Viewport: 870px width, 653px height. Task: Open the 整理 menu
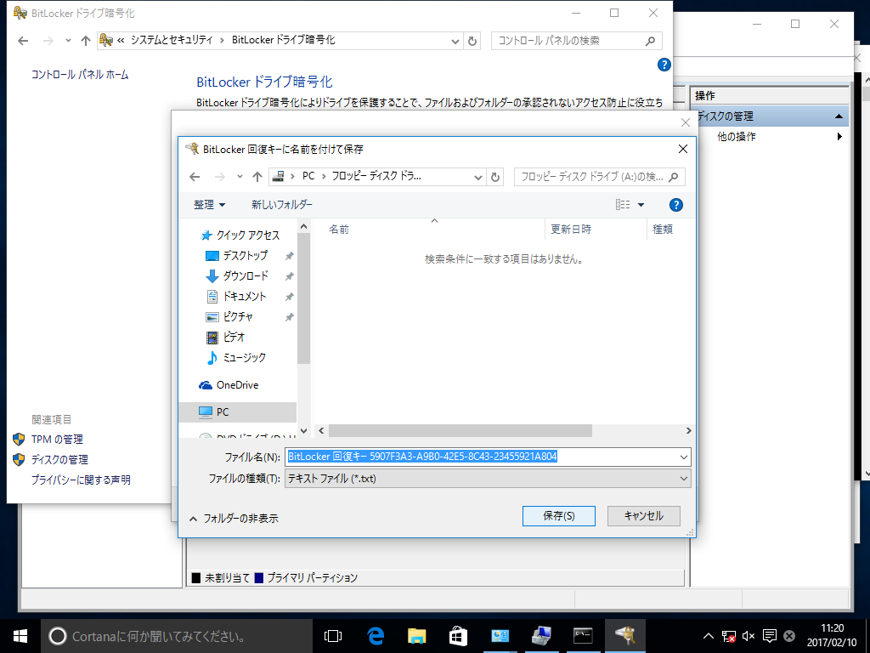coord(209,205)
